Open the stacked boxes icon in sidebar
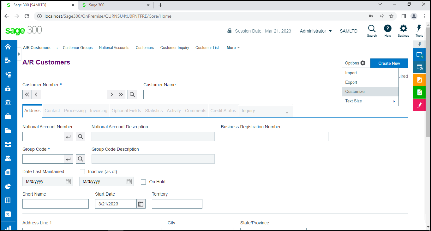The width and height of the screenshot is (431, 231). click(8, 144)
